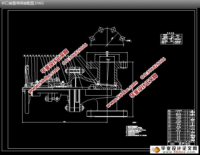Select the gate valve assembly section view

click(x=78, y=84)
